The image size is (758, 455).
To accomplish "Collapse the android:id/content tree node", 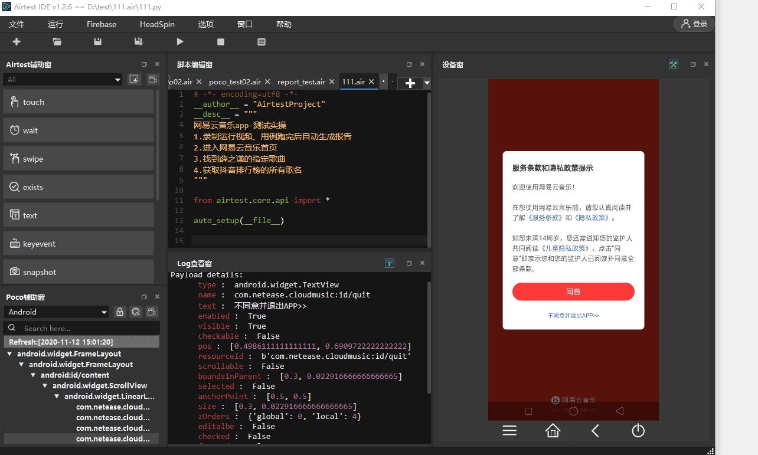I will click(34, 375).
